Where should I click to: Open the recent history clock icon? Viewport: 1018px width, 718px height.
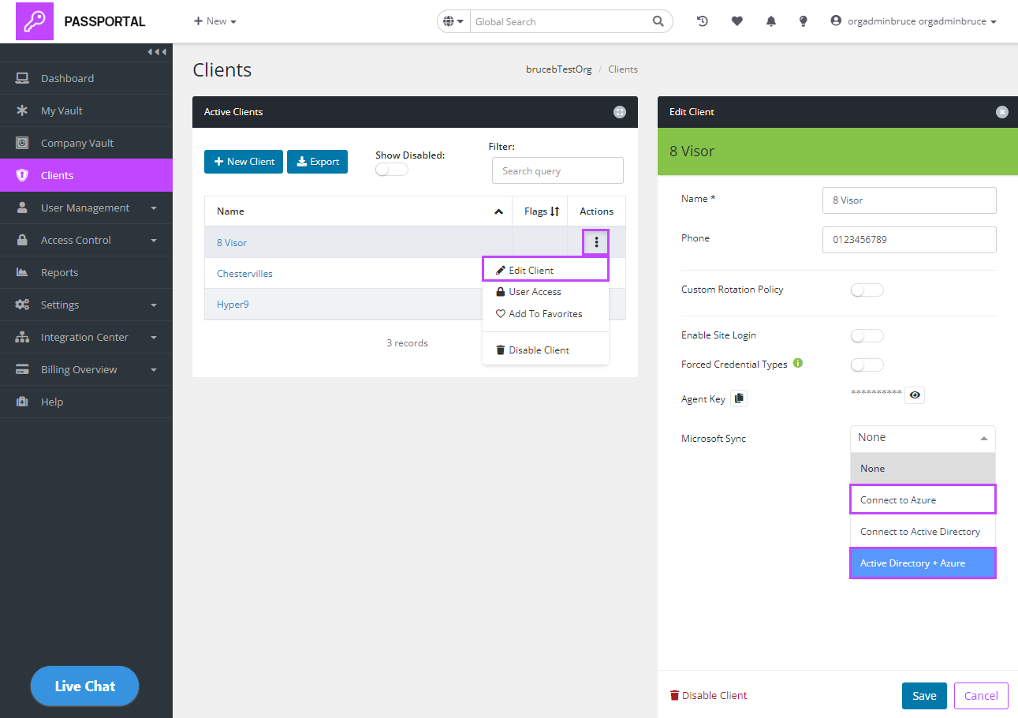point(703,21)
